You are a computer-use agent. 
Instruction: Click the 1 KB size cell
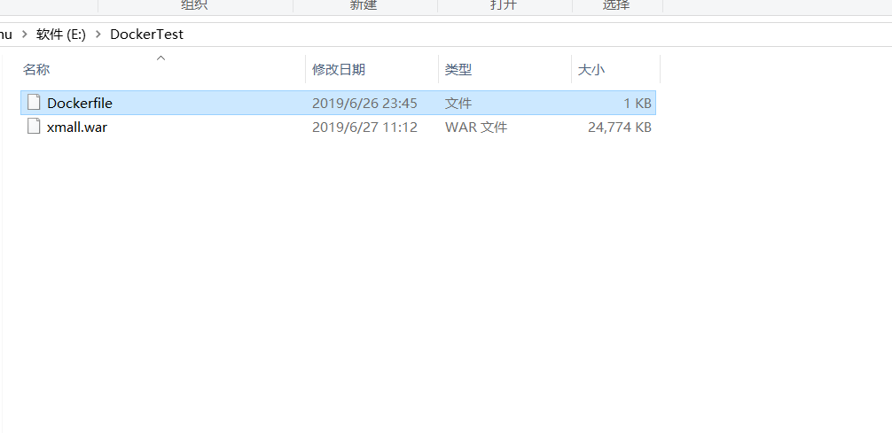pyautogui.click(x=638, y=104)
